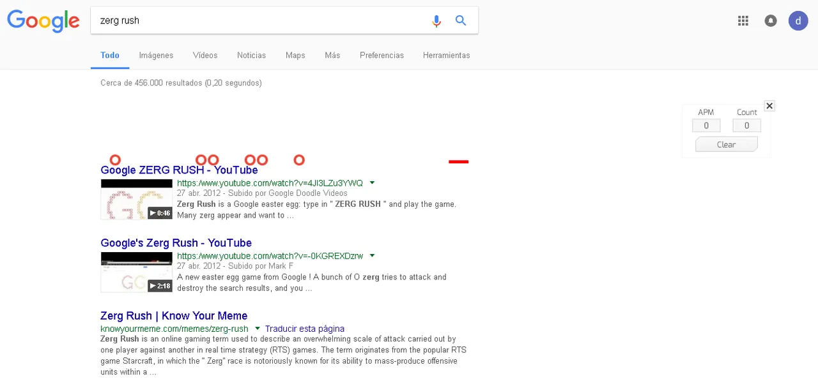Click the Google logo
Screen dimensions: 818x388
coord(43,21)
